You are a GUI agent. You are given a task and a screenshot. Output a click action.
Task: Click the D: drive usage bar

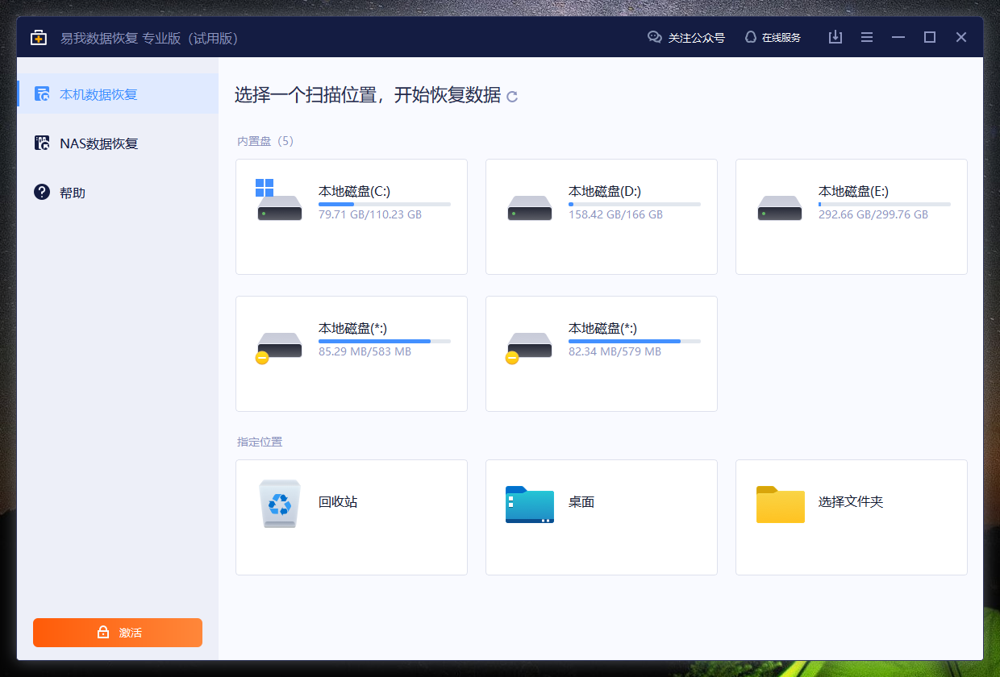[635, 205]
